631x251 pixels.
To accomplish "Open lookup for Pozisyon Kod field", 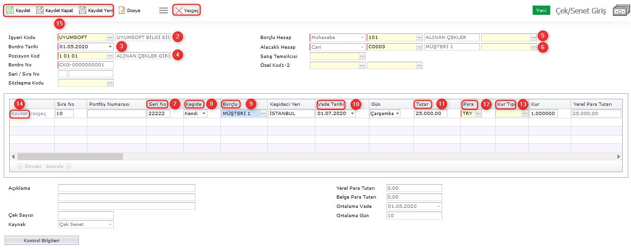I will pos(110,56).
